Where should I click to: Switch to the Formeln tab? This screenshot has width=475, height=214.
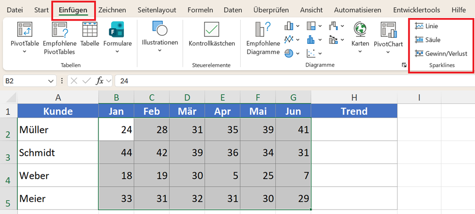[x=200, y=10]
